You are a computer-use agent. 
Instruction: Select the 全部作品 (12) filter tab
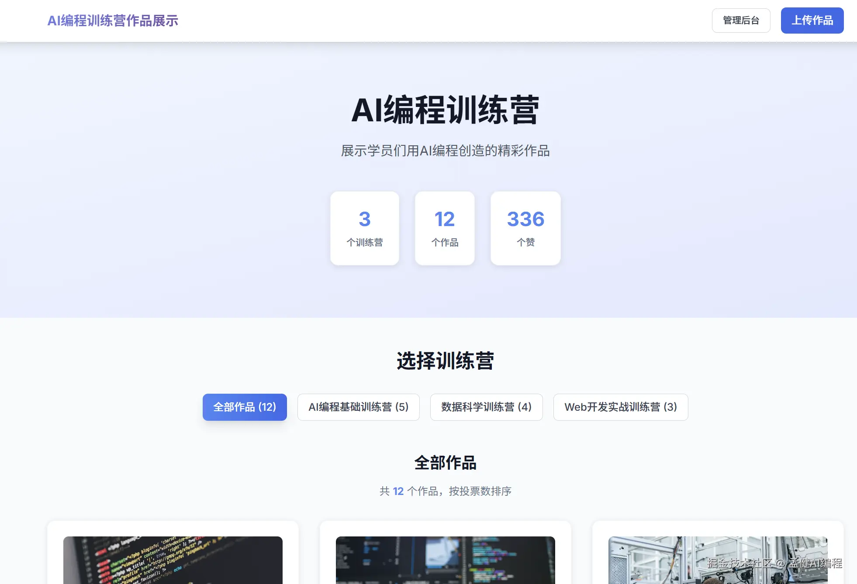tap(245, 407)
